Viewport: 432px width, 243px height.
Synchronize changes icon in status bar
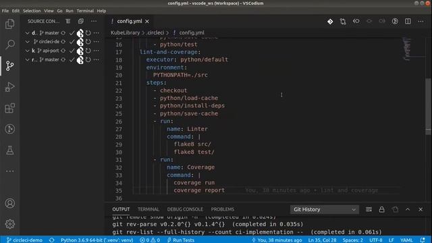[x=51, y=240]
